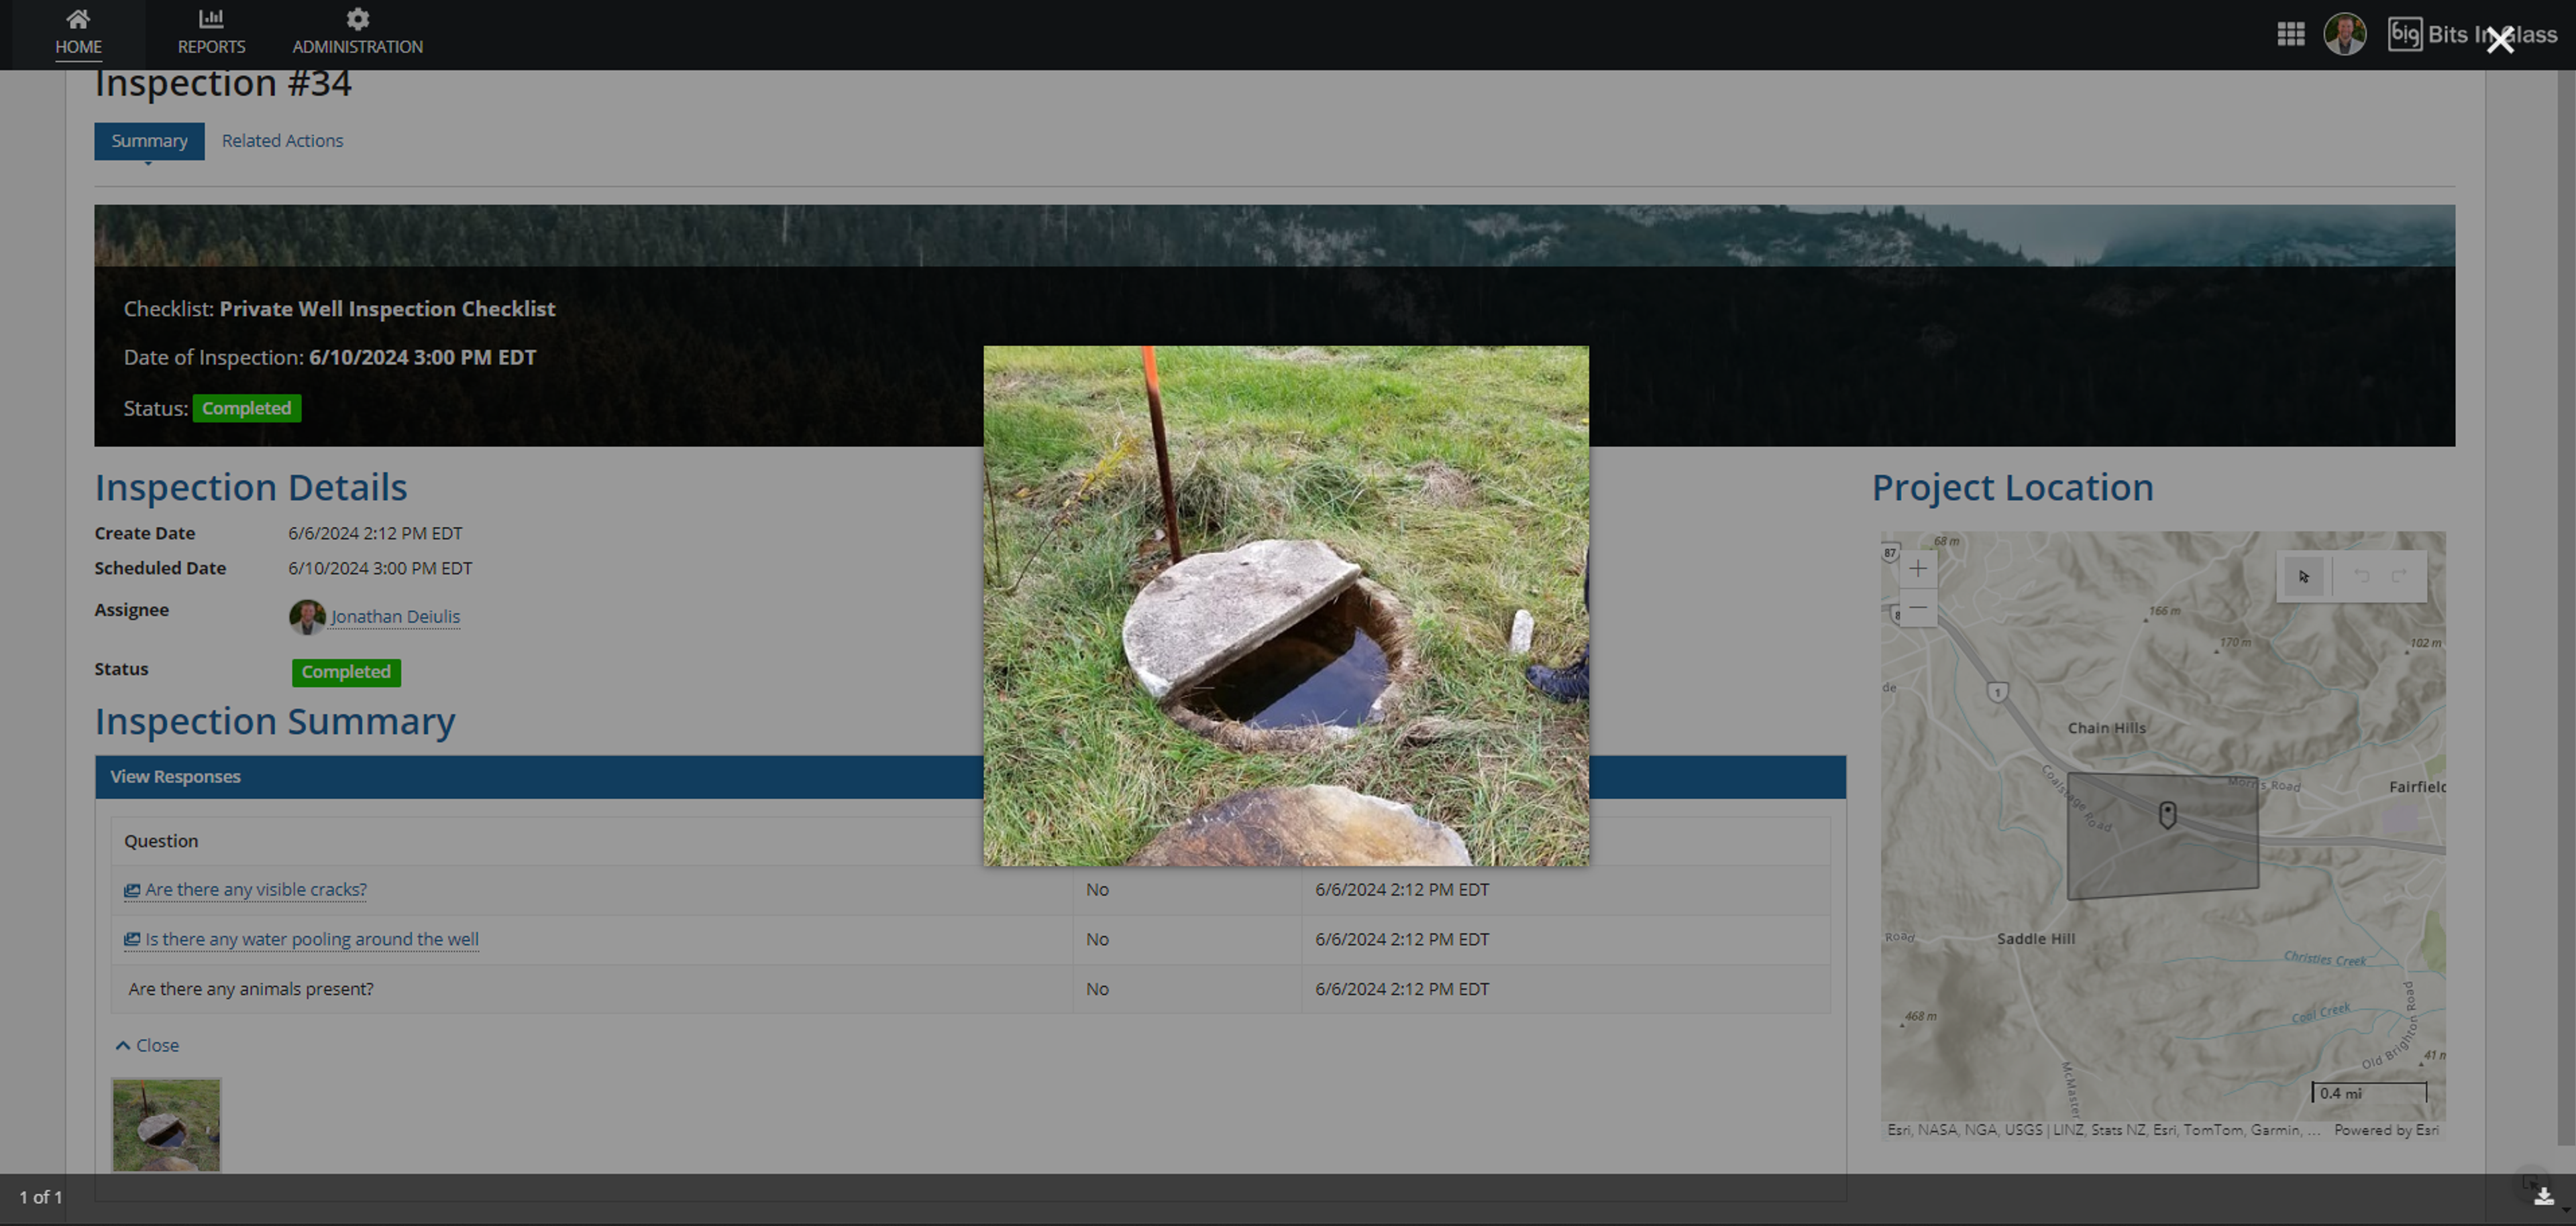Click the Completed status badge in banner
The width and height of the screenshot is (2576, 1226).
247,408
